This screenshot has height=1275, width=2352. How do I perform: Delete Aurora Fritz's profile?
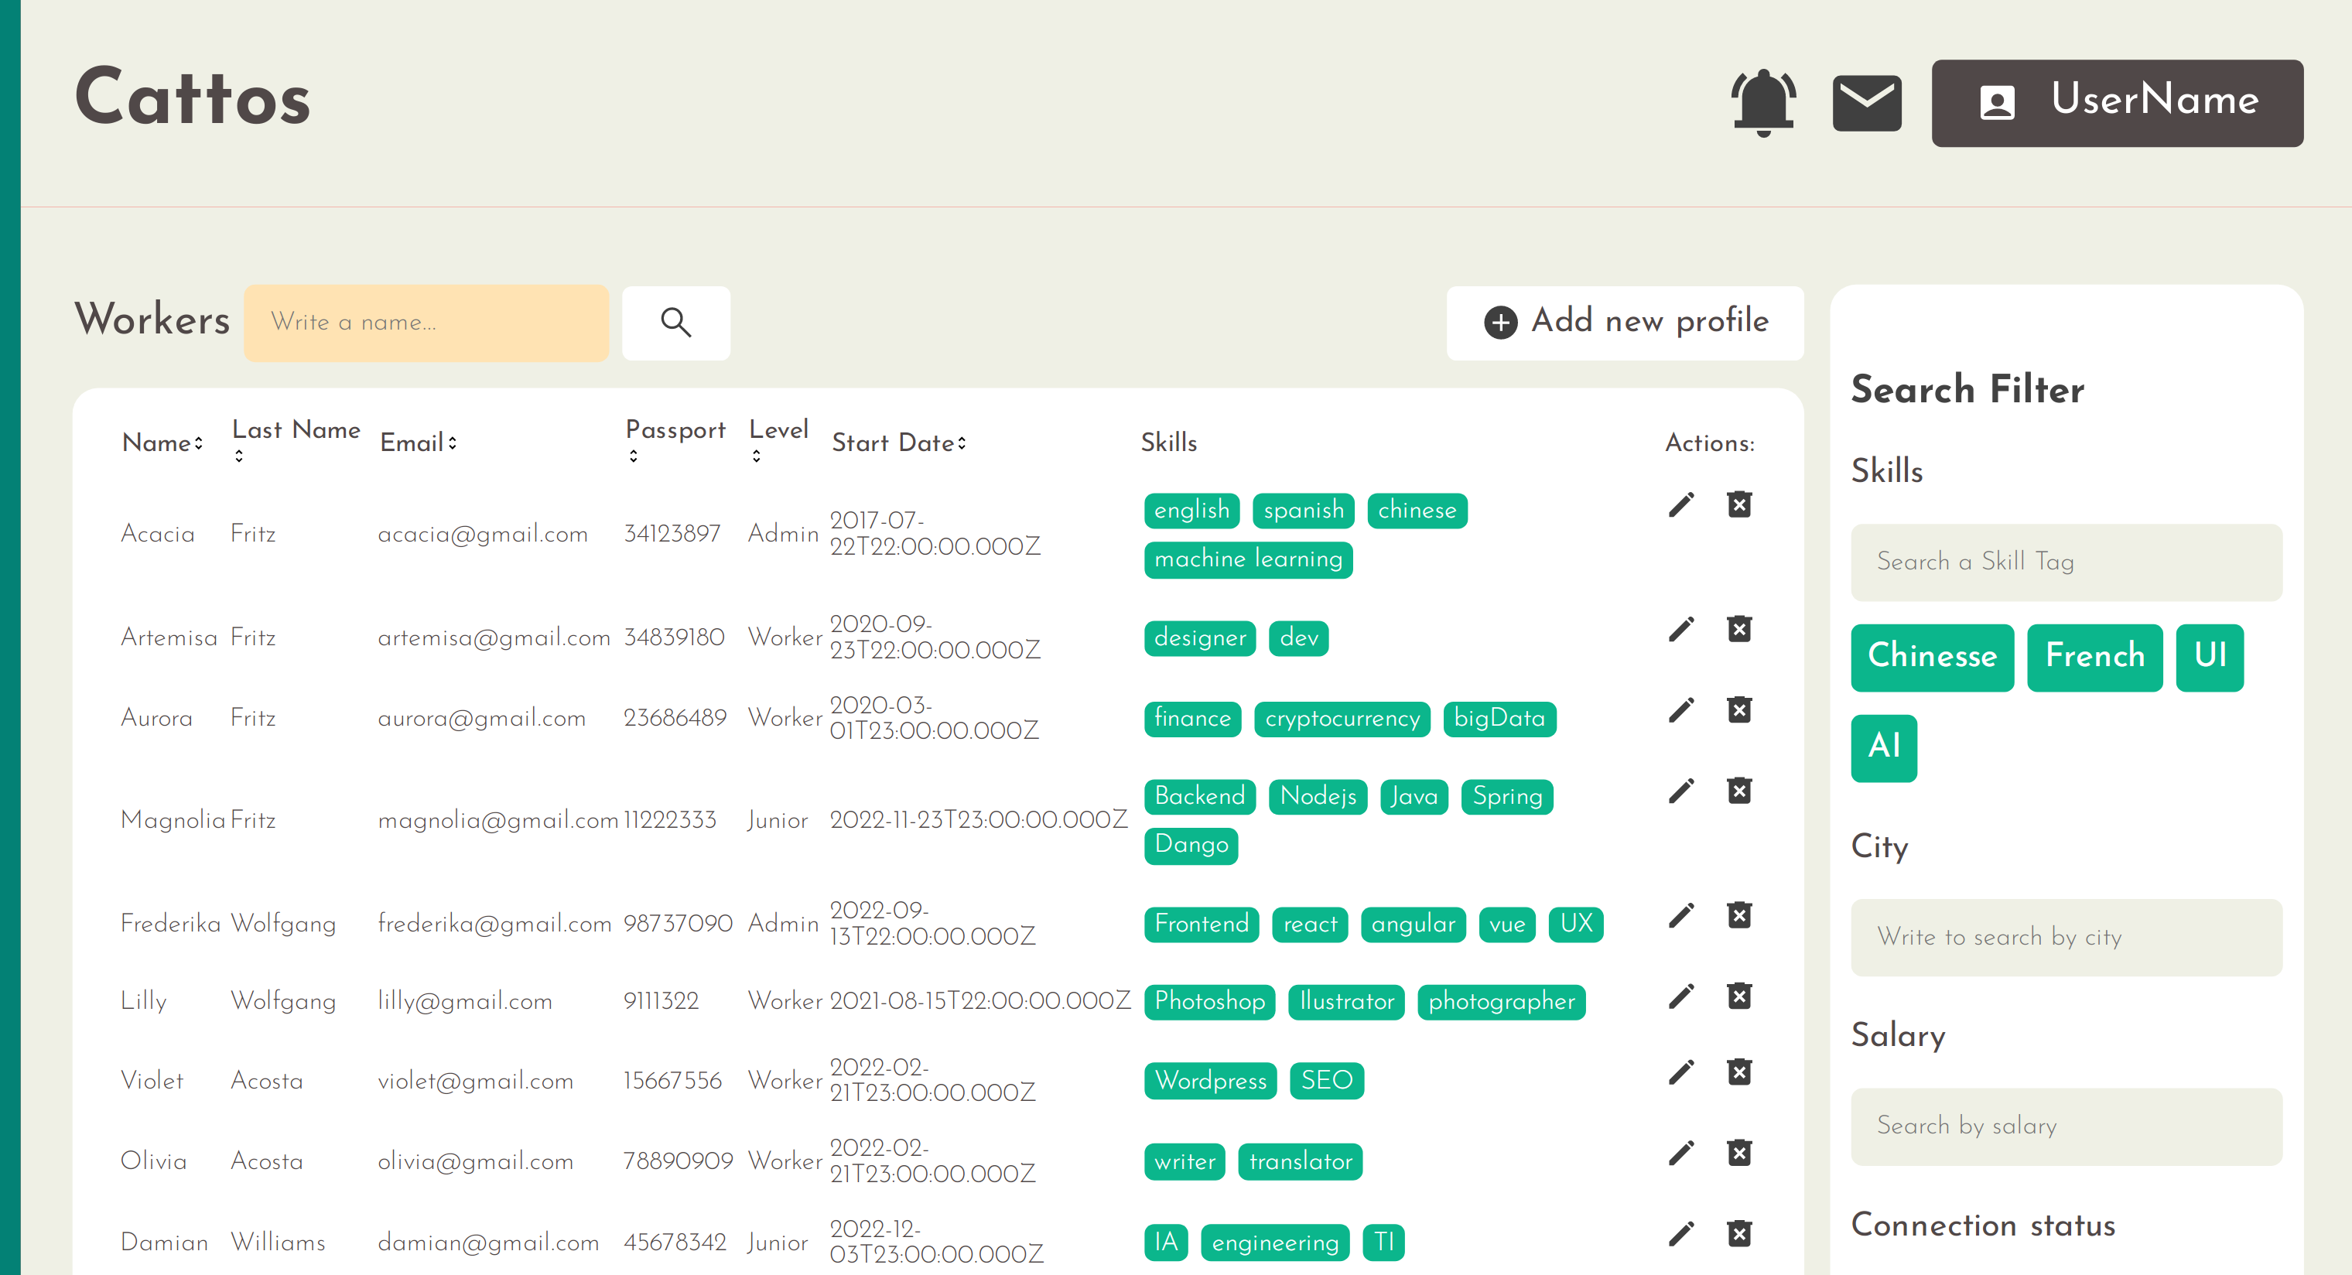[1739, 709]
